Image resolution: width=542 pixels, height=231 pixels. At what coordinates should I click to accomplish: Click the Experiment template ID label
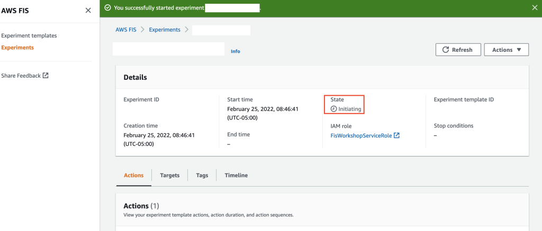(x=464, y=99)
